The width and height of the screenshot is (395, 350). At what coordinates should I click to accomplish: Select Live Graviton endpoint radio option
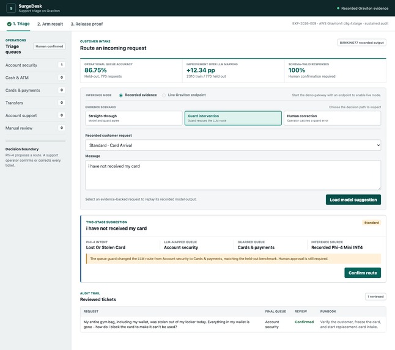click(x=164, y=95)
